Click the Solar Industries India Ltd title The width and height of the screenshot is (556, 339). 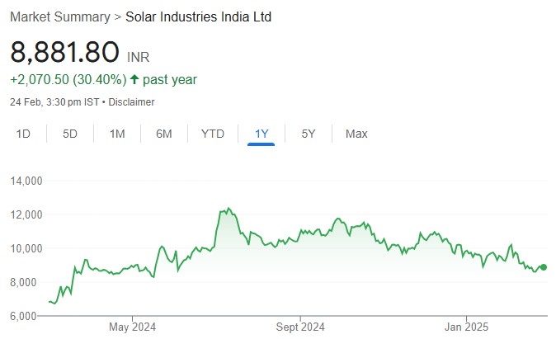[198, 16]
